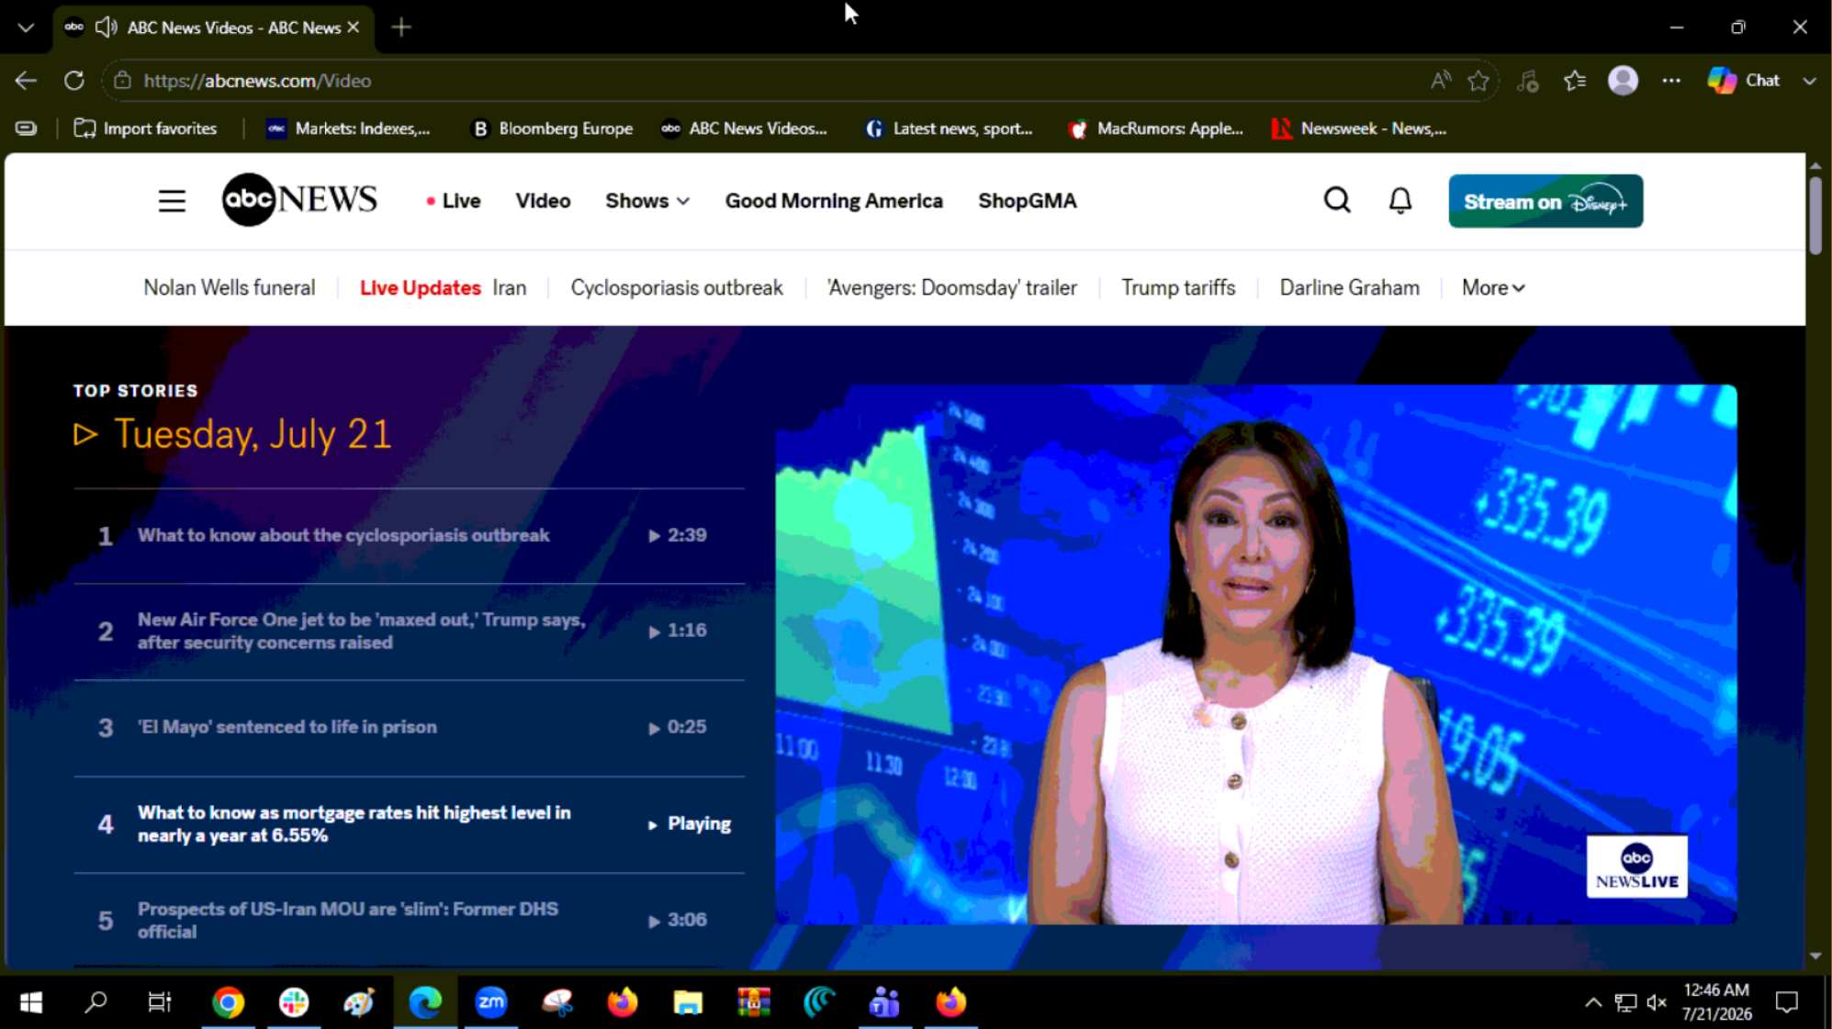Play the 'El Mayo' sentenced story
The width and height of the screenshot is (1832, 1029).
click(409, 728)
